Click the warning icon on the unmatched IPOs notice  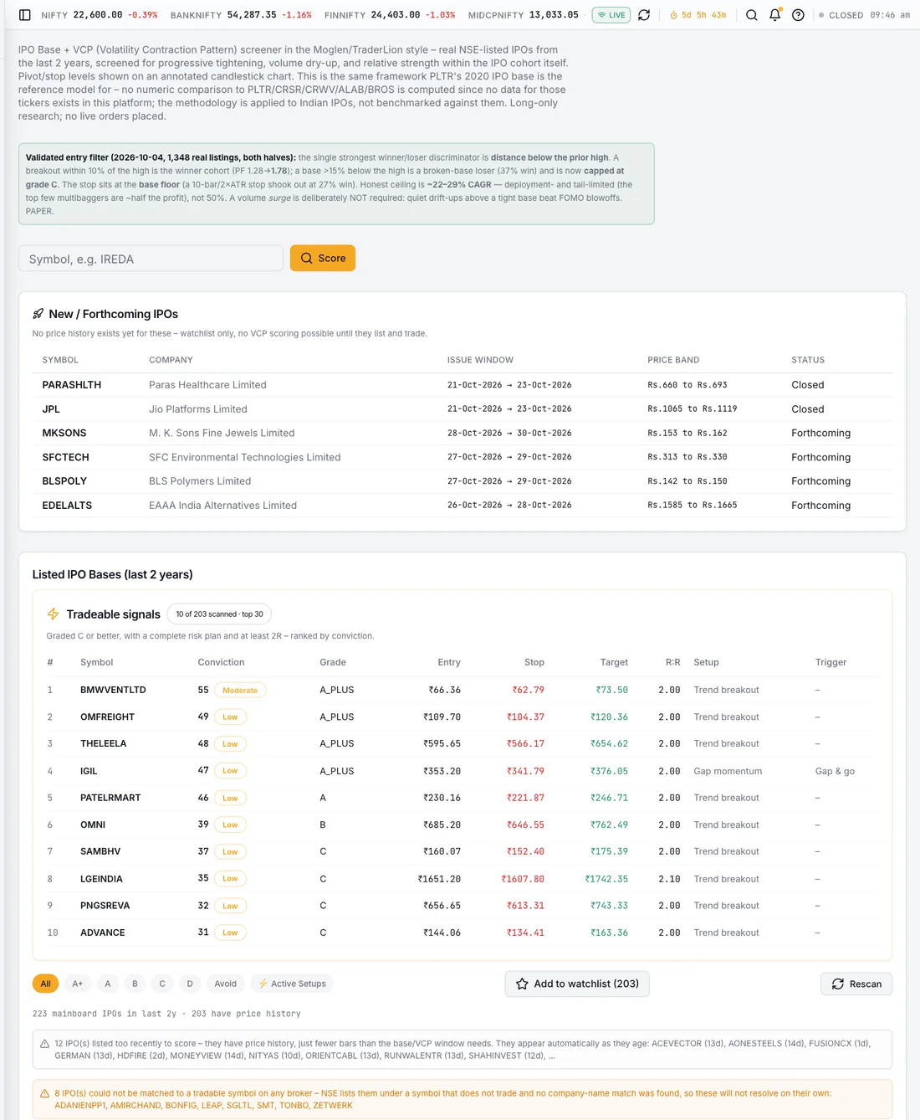45,1093
